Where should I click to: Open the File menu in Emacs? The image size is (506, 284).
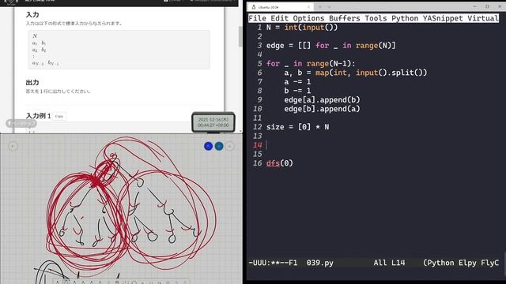pyautogui.click(x=257, y=18)
